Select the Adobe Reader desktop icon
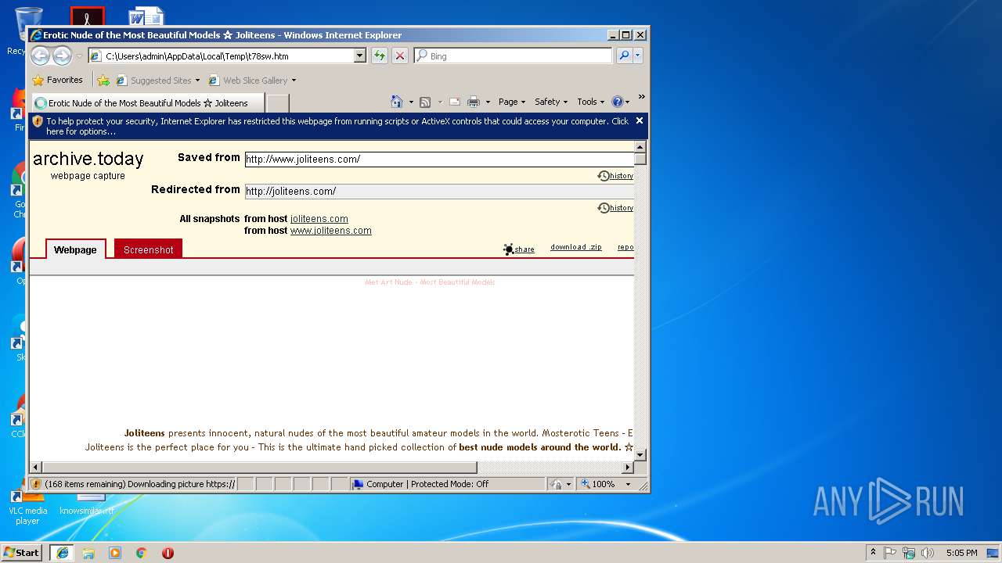Image resolution: width=1002 pixels, height=563 pixels. 87,16
